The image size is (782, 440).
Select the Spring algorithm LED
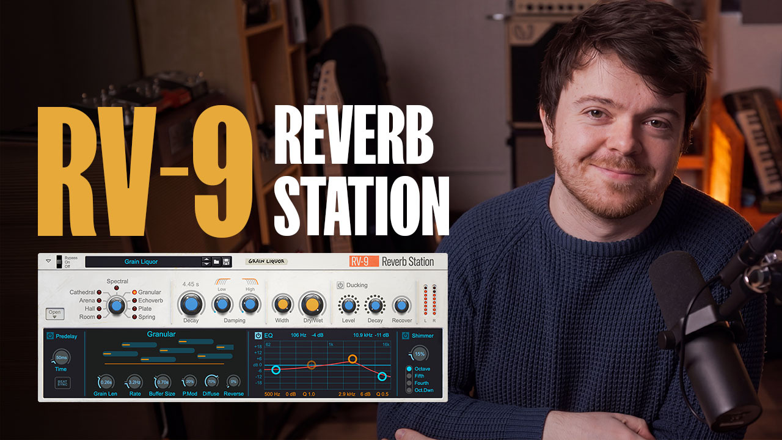click(134, 317)
